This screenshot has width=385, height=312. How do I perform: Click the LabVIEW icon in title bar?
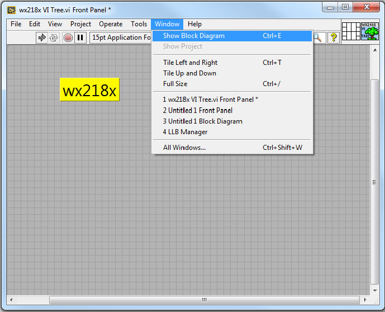[11, 10]
